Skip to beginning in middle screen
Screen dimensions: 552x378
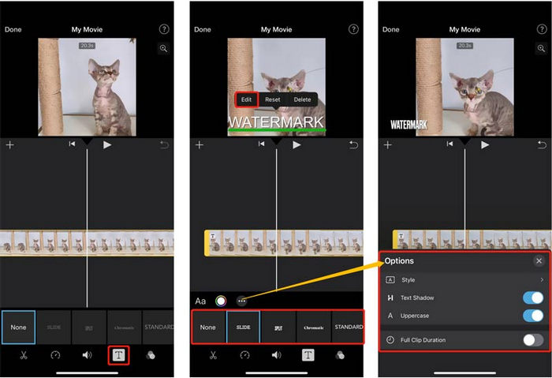point(261,144)
